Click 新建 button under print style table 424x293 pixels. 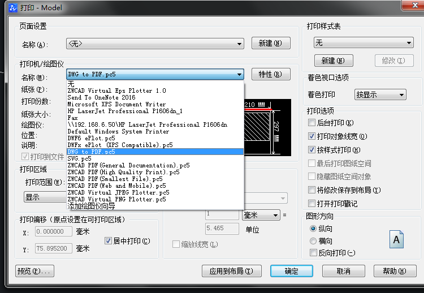(334, 61)
